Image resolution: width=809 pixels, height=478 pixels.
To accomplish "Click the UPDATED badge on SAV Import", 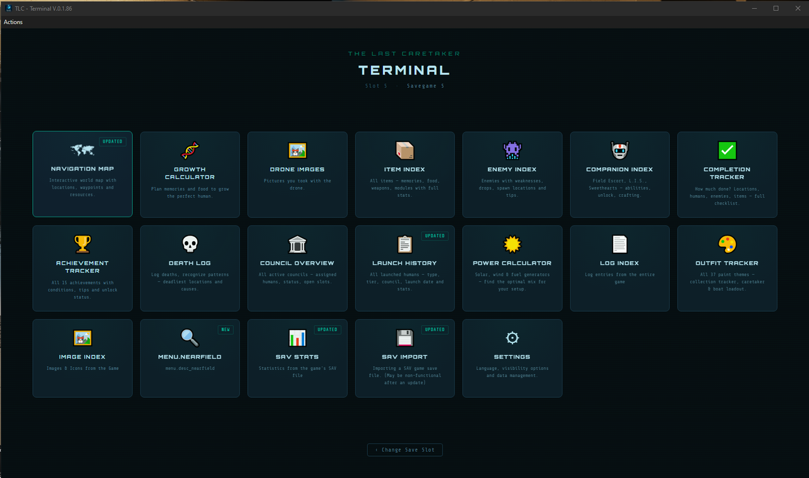I will (x=435, y=330).
